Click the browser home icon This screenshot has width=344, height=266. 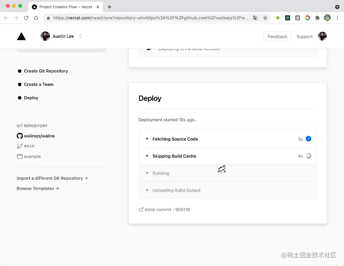coord(36,18)
